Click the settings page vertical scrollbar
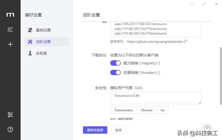 click(221, 76)
